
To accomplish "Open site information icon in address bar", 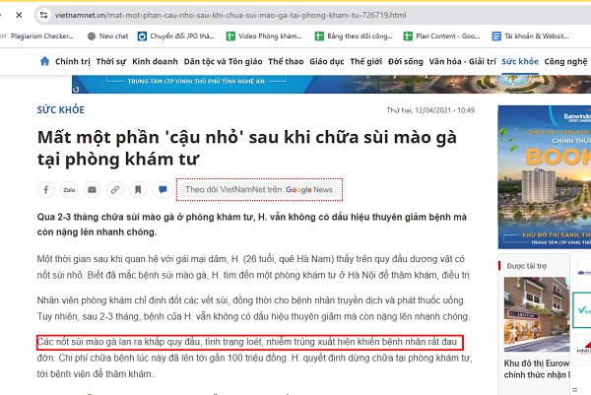I will point(43,15).
